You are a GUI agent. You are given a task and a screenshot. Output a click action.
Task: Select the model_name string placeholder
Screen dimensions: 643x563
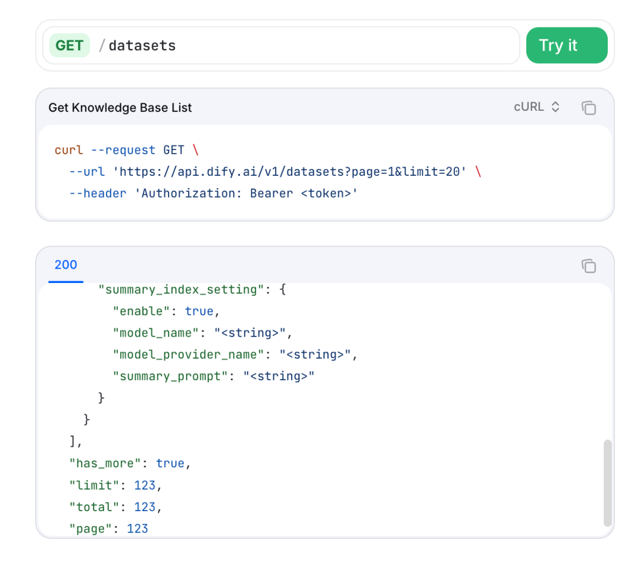click(x=250, y=332)
